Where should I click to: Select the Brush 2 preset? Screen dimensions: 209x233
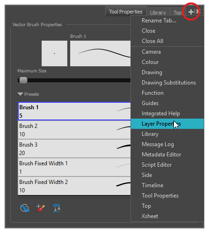(74, 130)
